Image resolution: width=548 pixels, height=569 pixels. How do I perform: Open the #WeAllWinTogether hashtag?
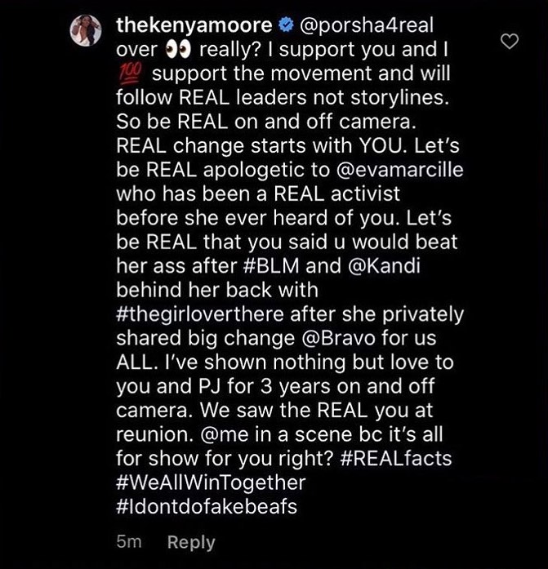click(211, 482)
